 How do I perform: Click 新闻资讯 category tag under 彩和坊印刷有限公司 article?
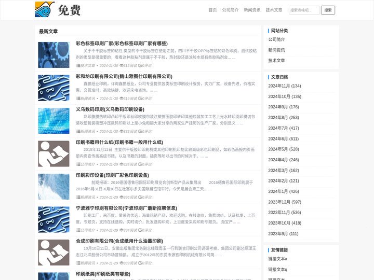point(88,99)
